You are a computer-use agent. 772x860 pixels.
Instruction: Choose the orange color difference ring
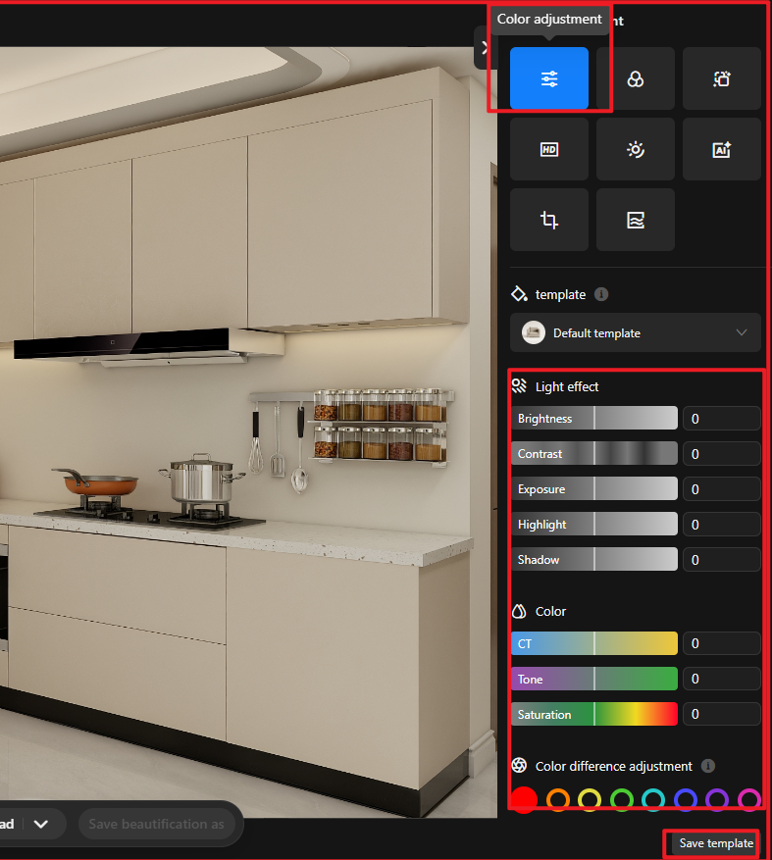557,800
